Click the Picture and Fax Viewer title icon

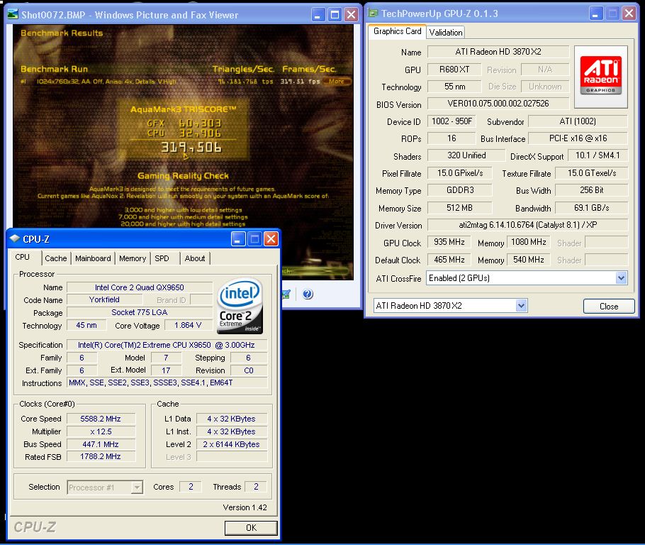click(x=13, y=15)
